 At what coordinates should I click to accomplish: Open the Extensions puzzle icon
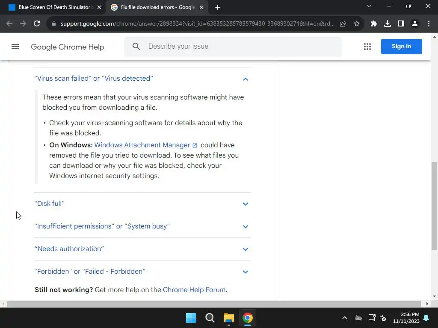coord(373,24)
